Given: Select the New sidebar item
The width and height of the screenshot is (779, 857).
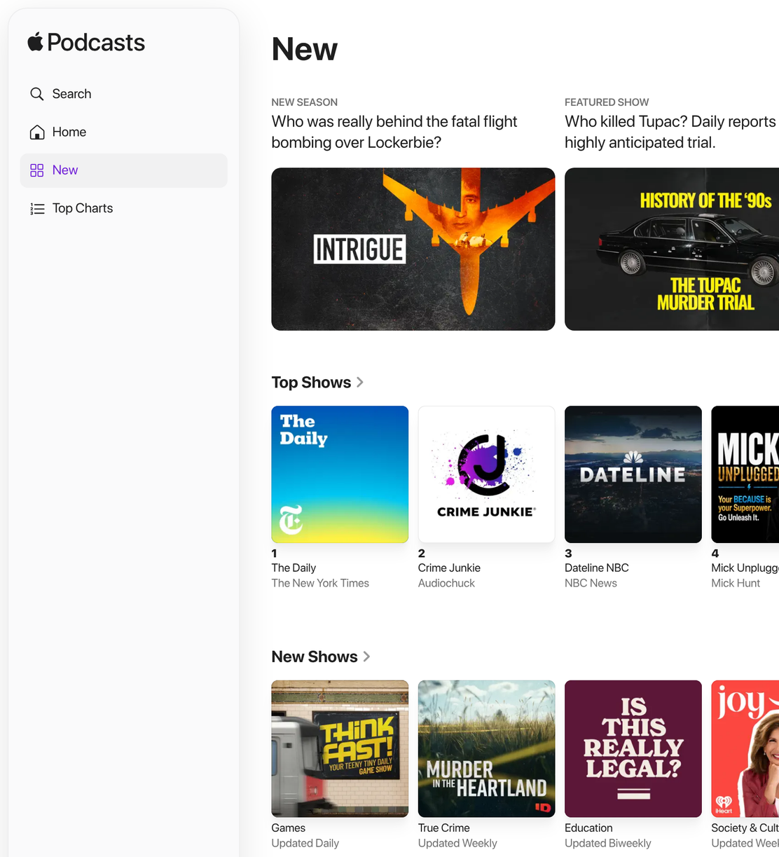Looking at the screenshot, I should (x=123, y=170).
